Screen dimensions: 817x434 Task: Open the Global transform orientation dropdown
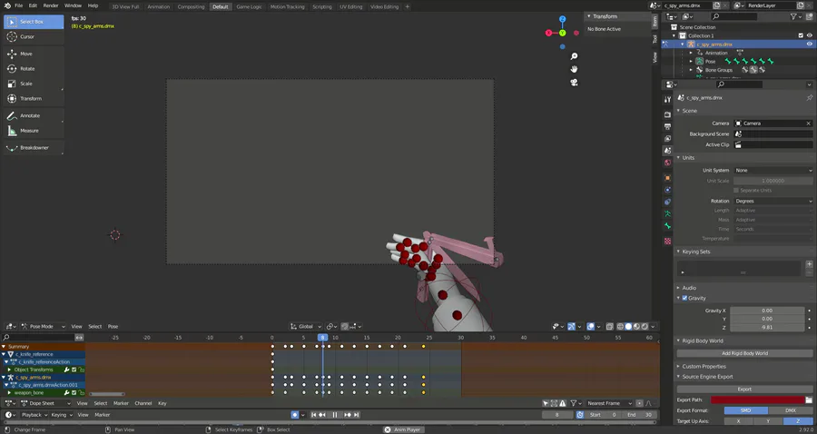coord(307,327)
